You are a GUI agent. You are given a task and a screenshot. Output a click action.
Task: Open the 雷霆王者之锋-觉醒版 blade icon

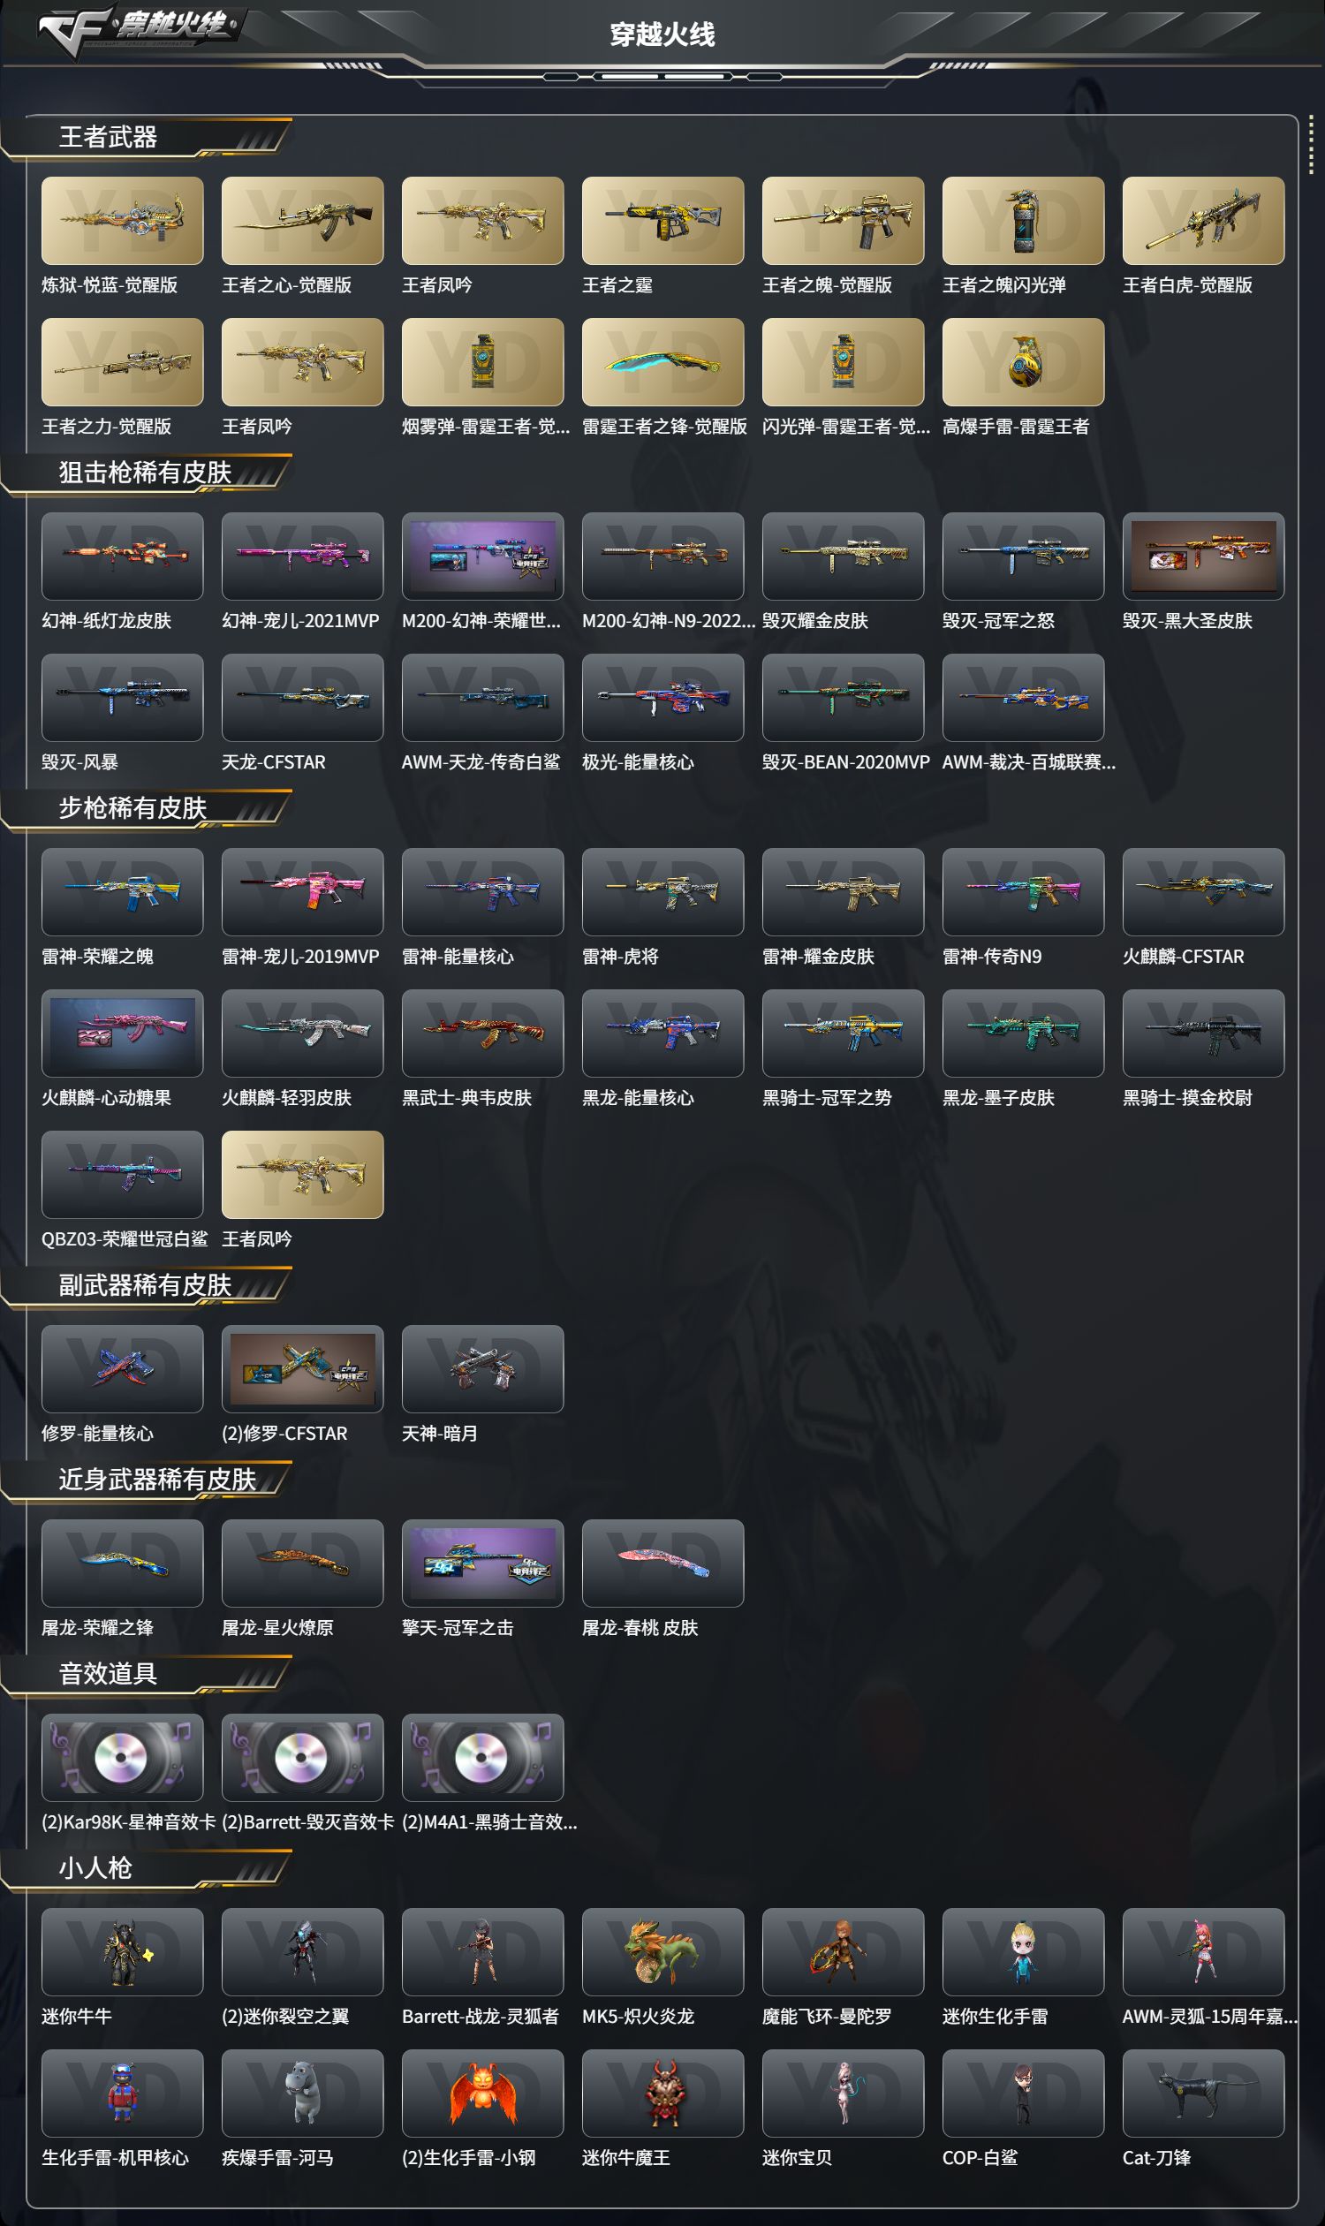662,361
